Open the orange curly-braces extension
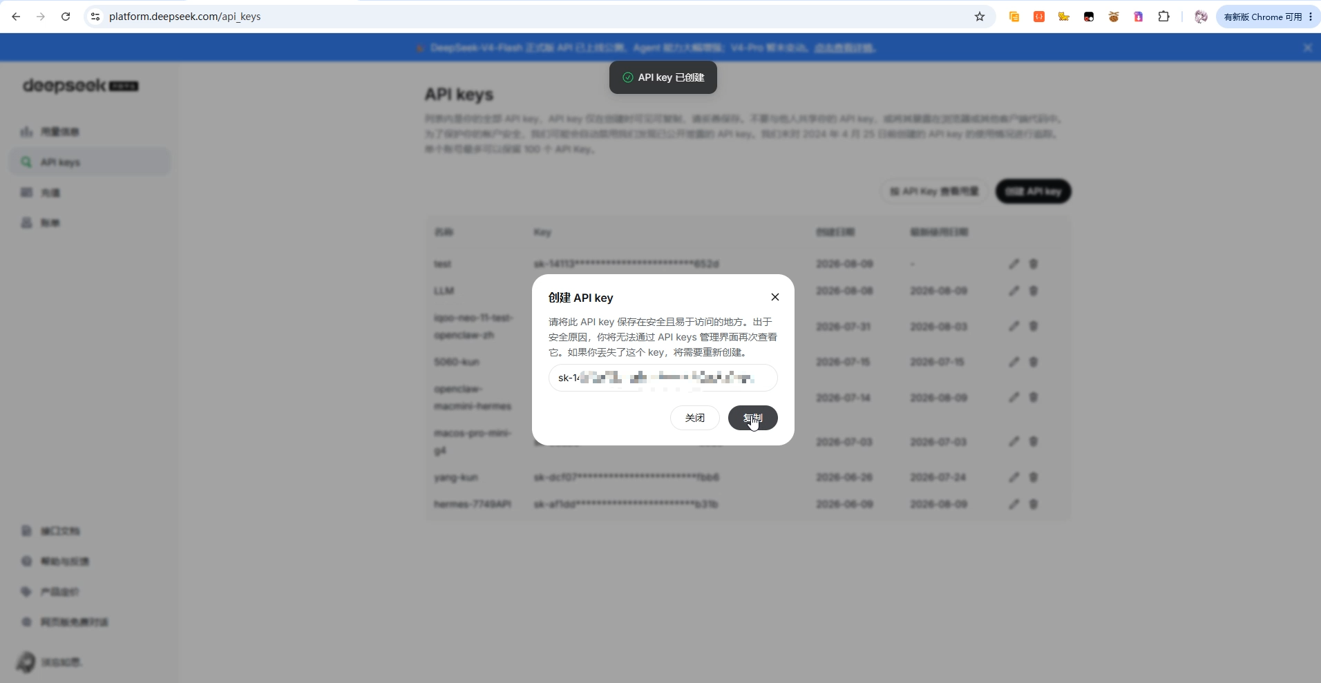Screen dimensions: 1321x683 tap(1039, 17)
